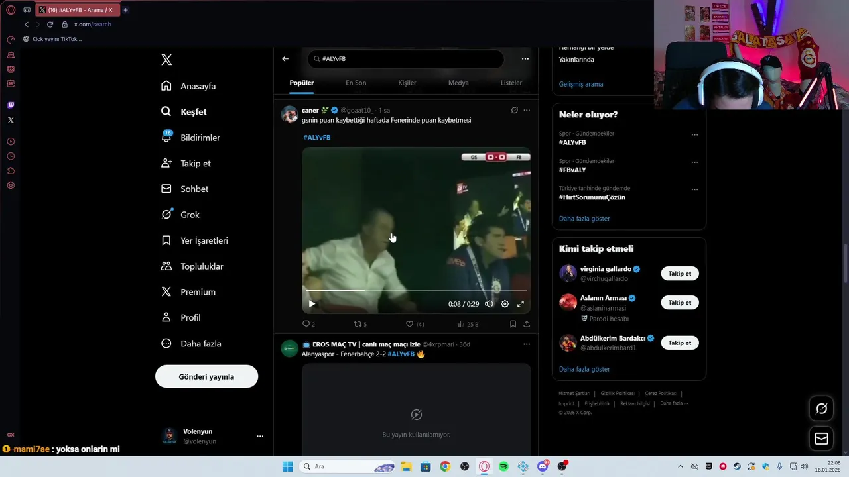Expand the footer 'Daha fazla ...' link
849x477 pixels.
click(674, 403)
